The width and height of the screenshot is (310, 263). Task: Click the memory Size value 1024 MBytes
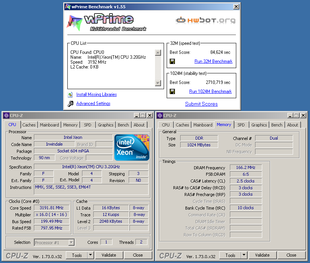(199, 145)
